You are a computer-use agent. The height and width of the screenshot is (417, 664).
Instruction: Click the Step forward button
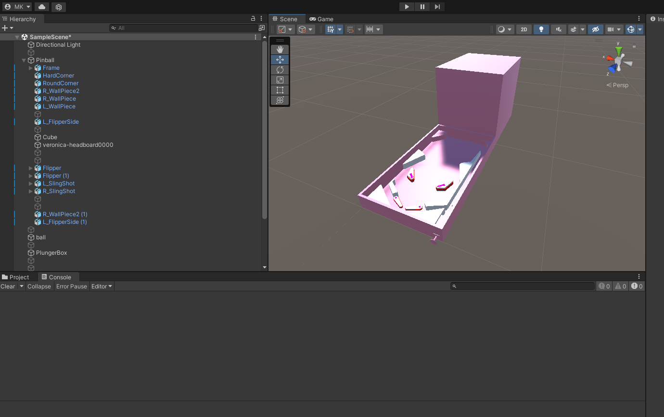[437, 7]
